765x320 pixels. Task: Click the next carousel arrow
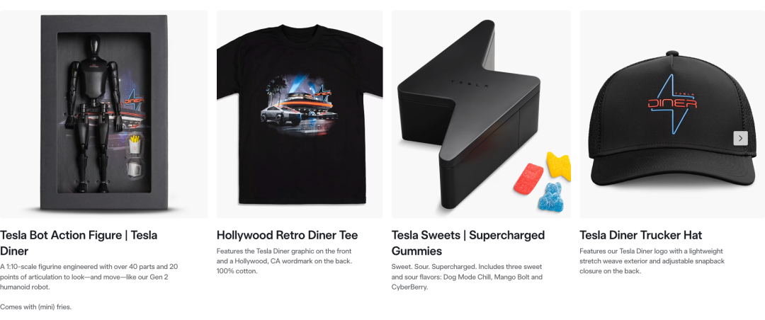[x=740, y=138]
